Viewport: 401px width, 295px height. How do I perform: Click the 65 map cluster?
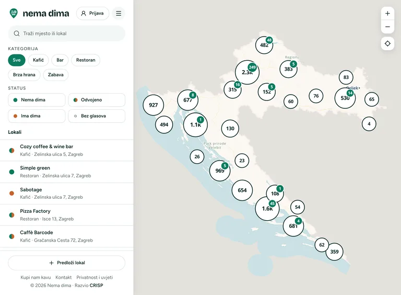372,99
